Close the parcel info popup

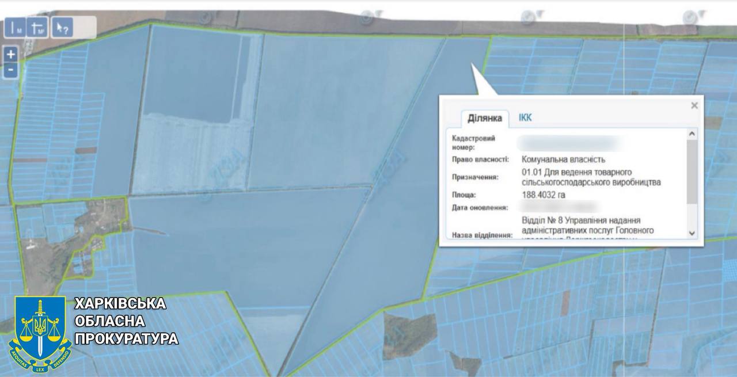pyautogui.click(x=694, y=105)
